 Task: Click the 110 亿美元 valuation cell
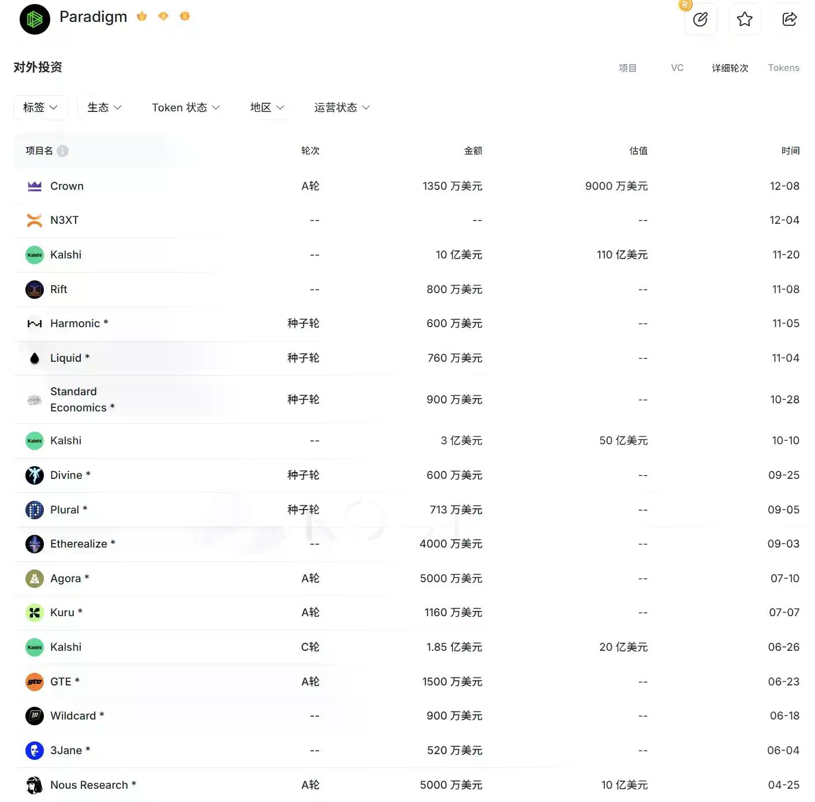622,254
